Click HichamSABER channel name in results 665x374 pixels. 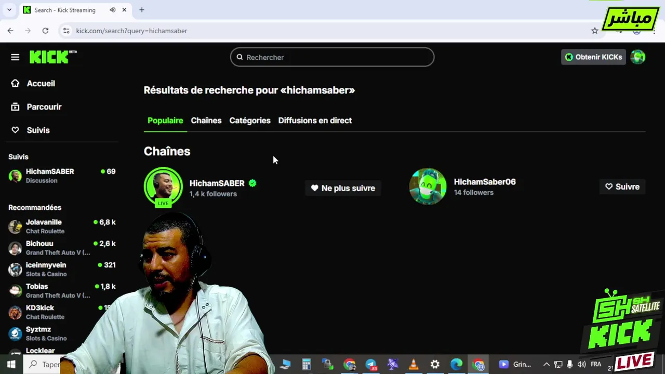coord(217,183)
